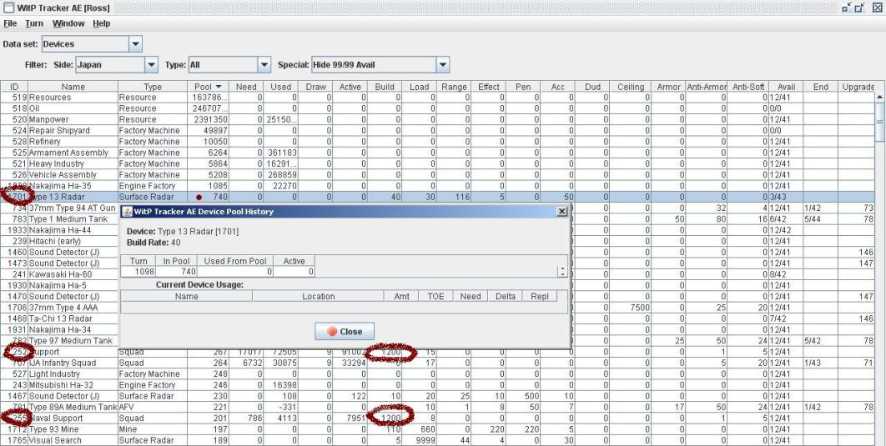
Task: Open the File menu
Action: 10,23
